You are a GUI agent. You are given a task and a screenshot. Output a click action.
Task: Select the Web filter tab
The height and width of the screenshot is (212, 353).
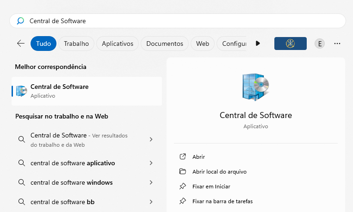pyautogui.click(x=202, y=44)
